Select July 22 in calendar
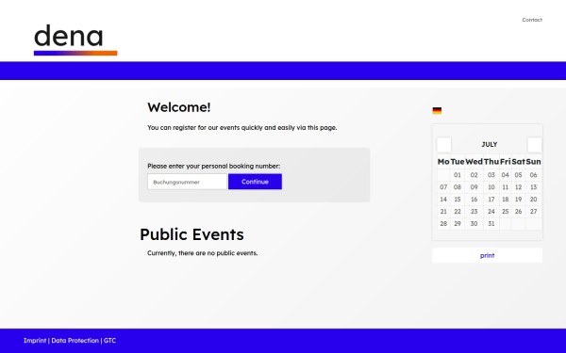Viewport: 566px width, 353px height. 458,212
